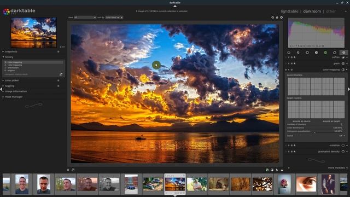Show active modules group (power icon)
The height and width of the screenshot is (197, 350).
pyautogui.click(x=289, y=53)
